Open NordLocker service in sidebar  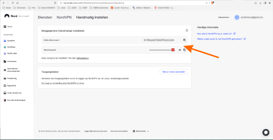(x=12, y=53)
